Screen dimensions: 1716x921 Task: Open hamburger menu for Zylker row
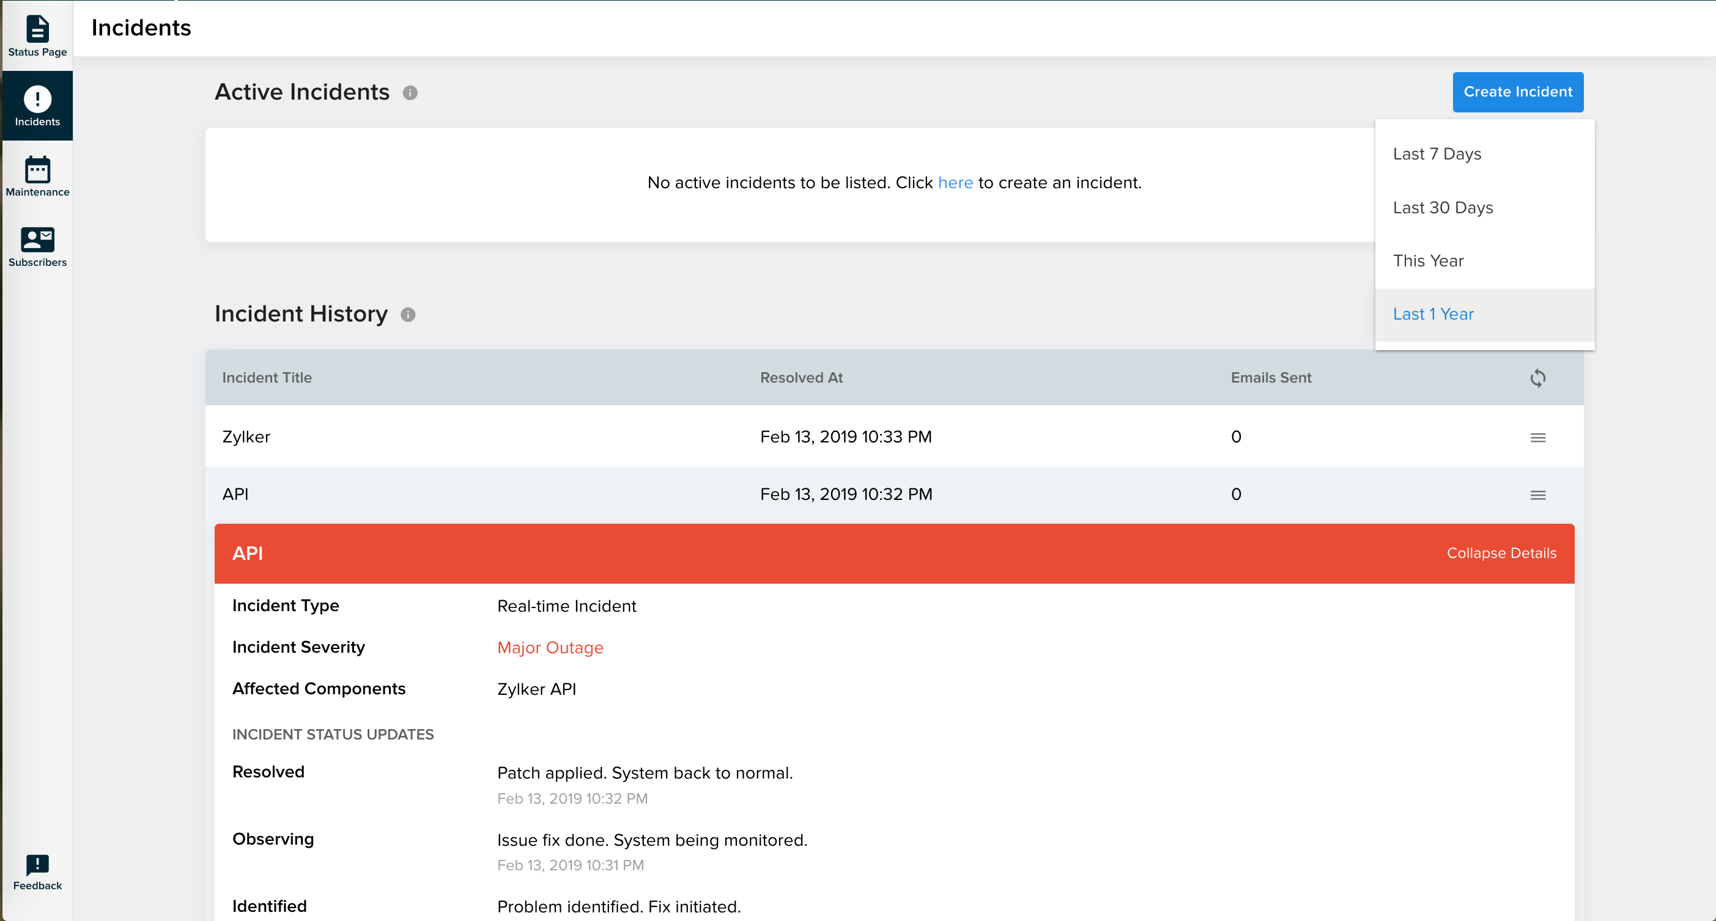click(1537, 437)
